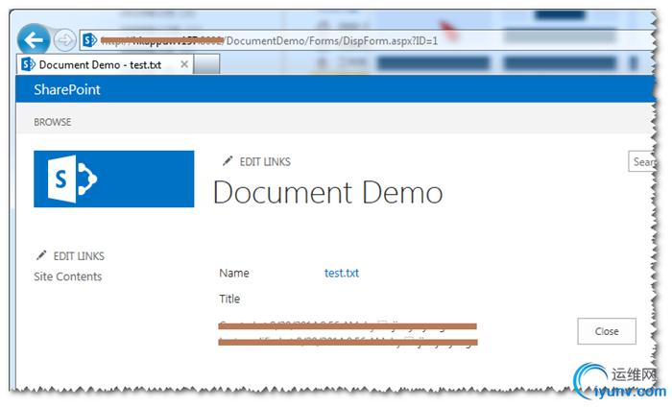Click the Title field label
The height and width of the screenshot is (407, 672).
229,299
